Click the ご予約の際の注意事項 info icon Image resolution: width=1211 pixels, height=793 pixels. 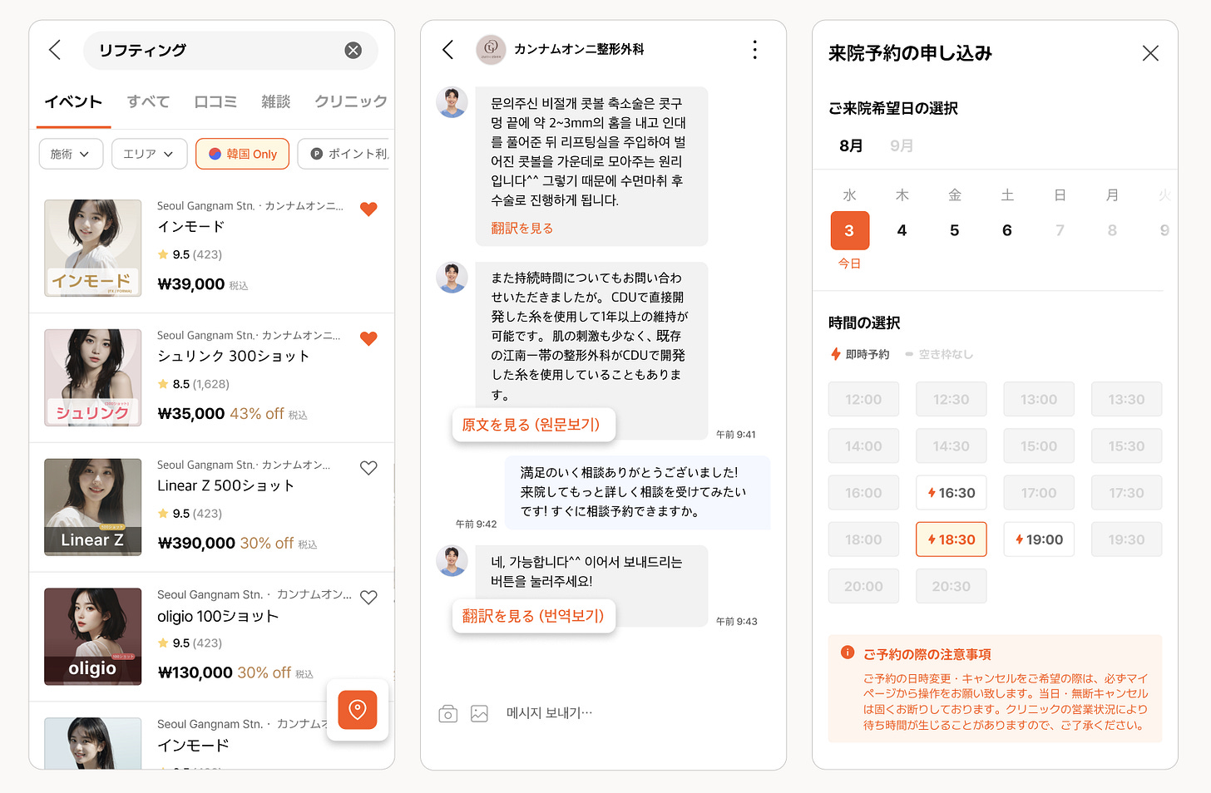click(848, 653)
